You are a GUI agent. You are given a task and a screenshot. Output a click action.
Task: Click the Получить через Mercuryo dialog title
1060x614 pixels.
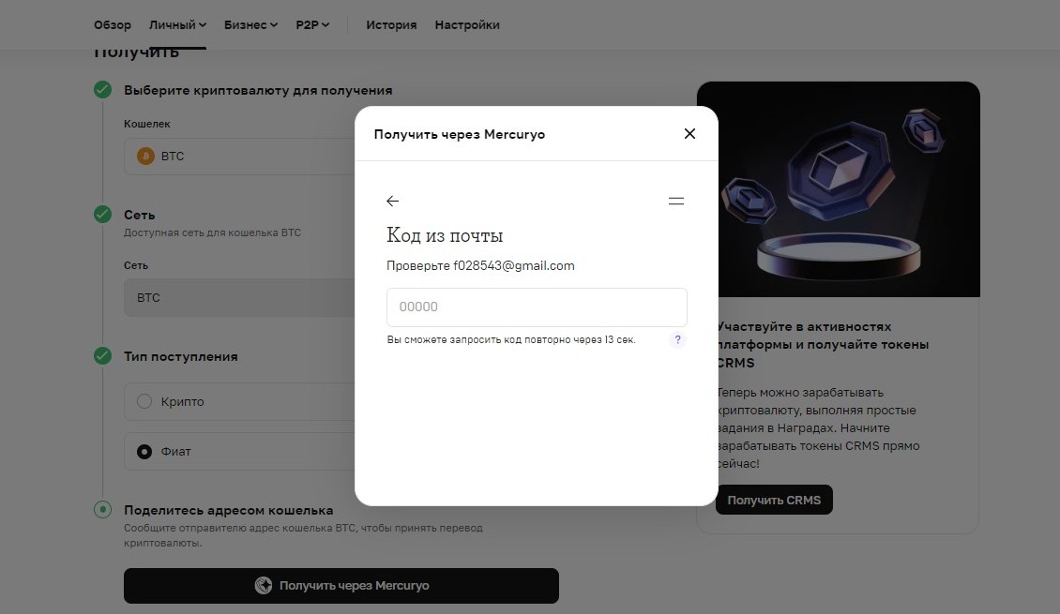pos(460,134)
